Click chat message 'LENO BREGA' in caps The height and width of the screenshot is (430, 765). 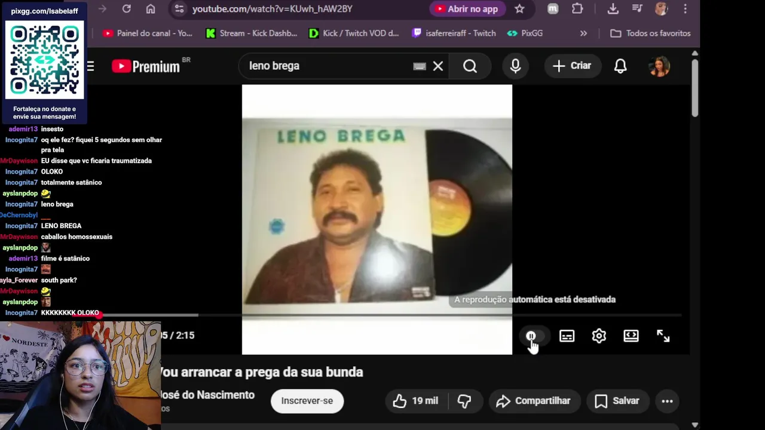61,226
